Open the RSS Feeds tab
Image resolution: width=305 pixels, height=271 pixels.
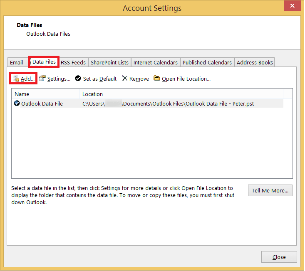tap(73, 62)
